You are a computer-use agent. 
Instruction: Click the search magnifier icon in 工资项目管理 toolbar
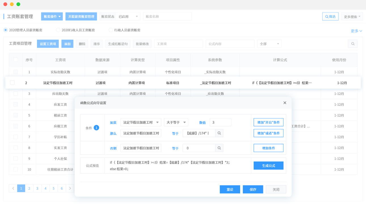pos(353,44)
